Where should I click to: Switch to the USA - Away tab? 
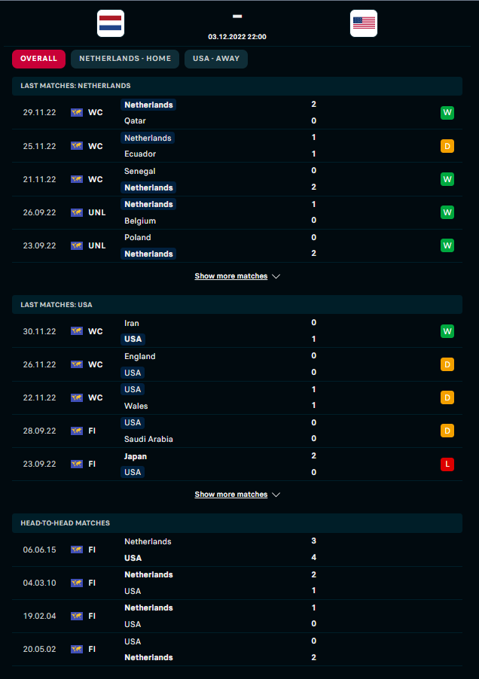click(x=216, y=59)
